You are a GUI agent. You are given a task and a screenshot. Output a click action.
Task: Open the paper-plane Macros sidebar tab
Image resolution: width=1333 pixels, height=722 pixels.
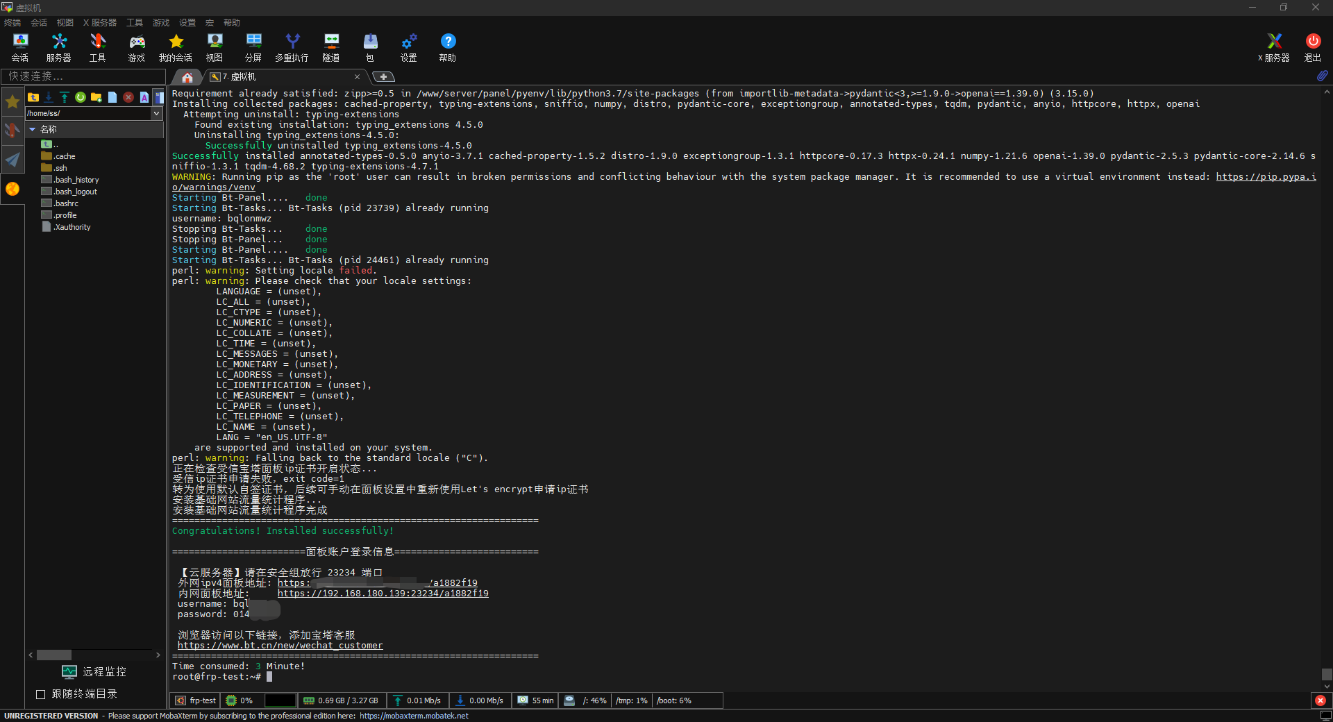(12, 160)
